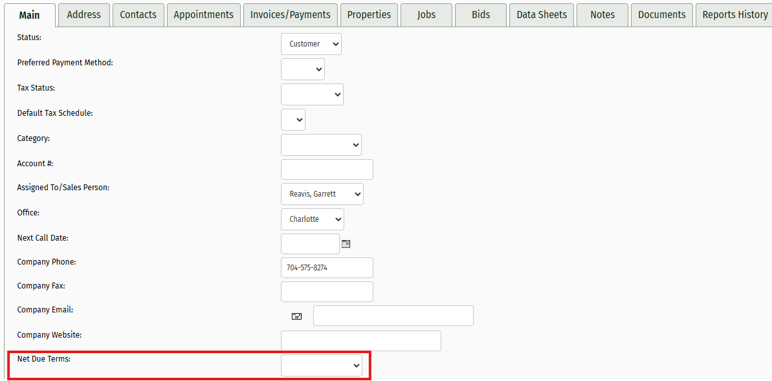The image size is (772, 381).
Task: Click into the Company Fax field
Action: click(327, 292)
